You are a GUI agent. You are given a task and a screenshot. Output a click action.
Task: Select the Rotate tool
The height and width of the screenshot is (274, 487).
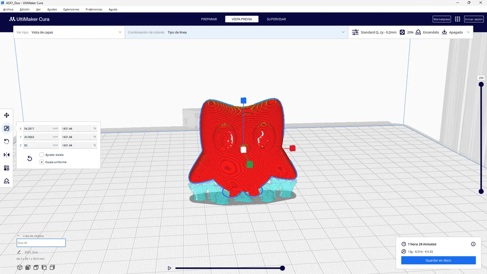[x=6, y=141]
